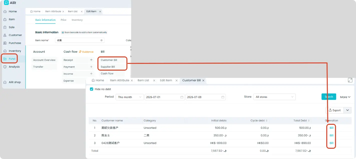Image resolution: width=356 pixels, height=159 pixels.
Task: Clear the item name field icon
Action: [x=101, y=40]
